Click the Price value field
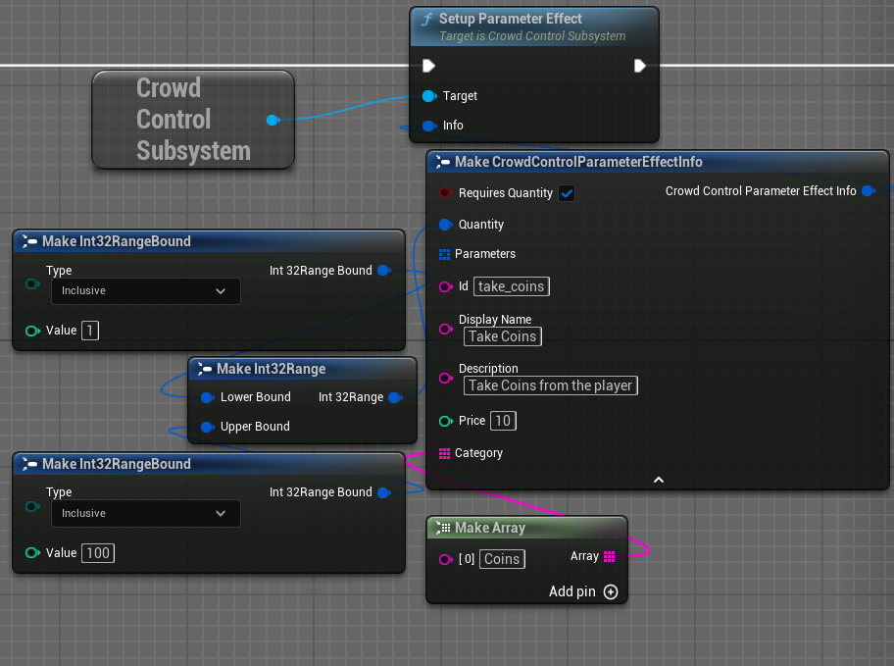The image size is (894, 666). 503,421
